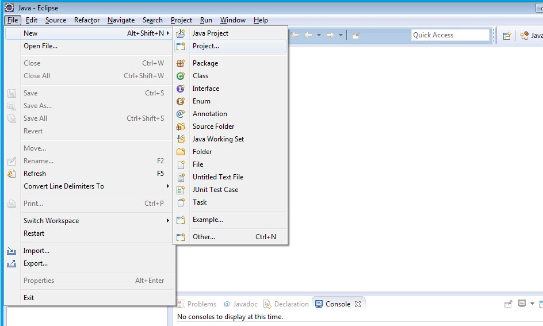Screen dimensions: 543x326
Task: Open the Refactor menu
Action: pos(87,20)
